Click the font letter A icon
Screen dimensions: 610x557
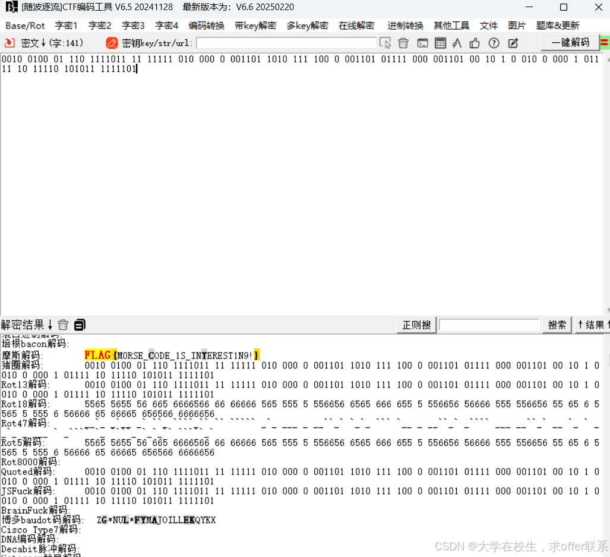point(457,43)
